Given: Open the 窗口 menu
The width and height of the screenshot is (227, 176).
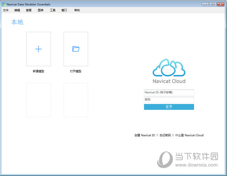Looking at the screenshot, I should pyautogui.click(x=64, y=10).
